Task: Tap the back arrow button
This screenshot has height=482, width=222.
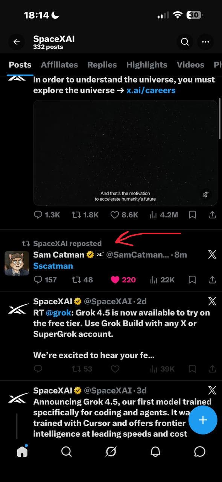Action: [x=16, y=42]
